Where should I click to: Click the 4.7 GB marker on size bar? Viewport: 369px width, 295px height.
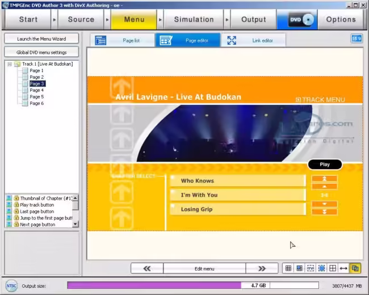pyautogui.click(x=258, y=285)
